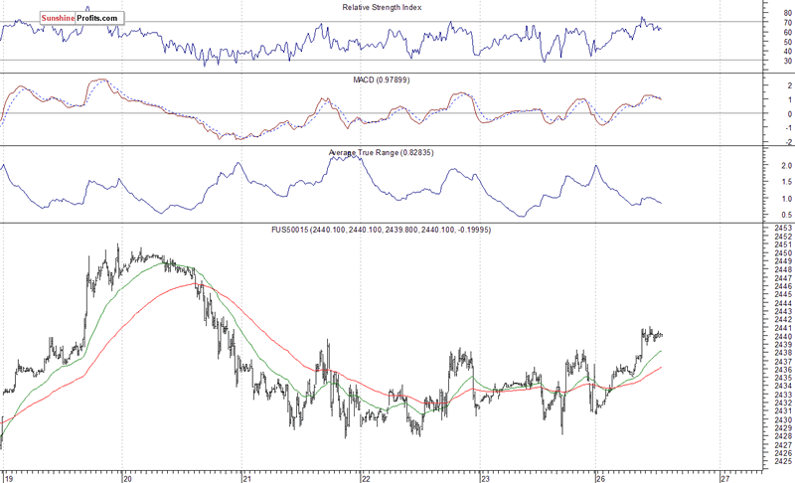
Task: Select date 20 on the time axis
Action: click(x=127, y=476)
